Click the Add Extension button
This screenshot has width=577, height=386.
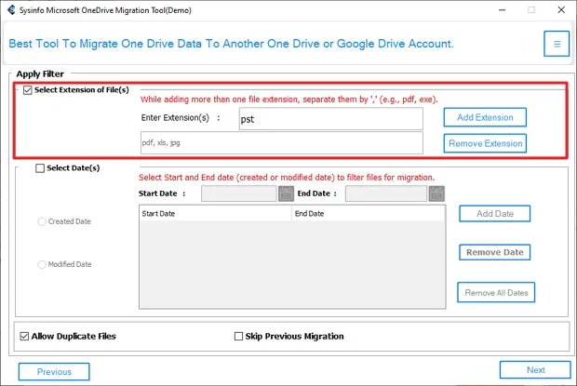click(485, 117)
